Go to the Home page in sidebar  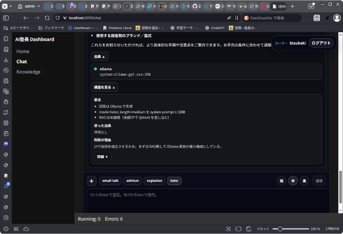pos(23,52)
